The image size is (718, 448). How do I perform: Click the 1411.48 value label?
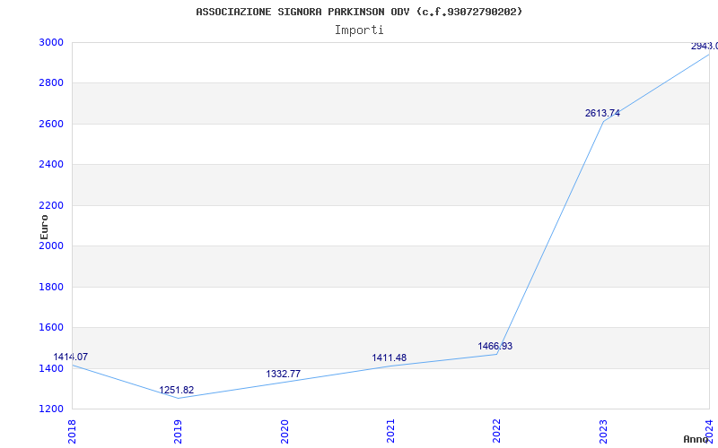389,358
